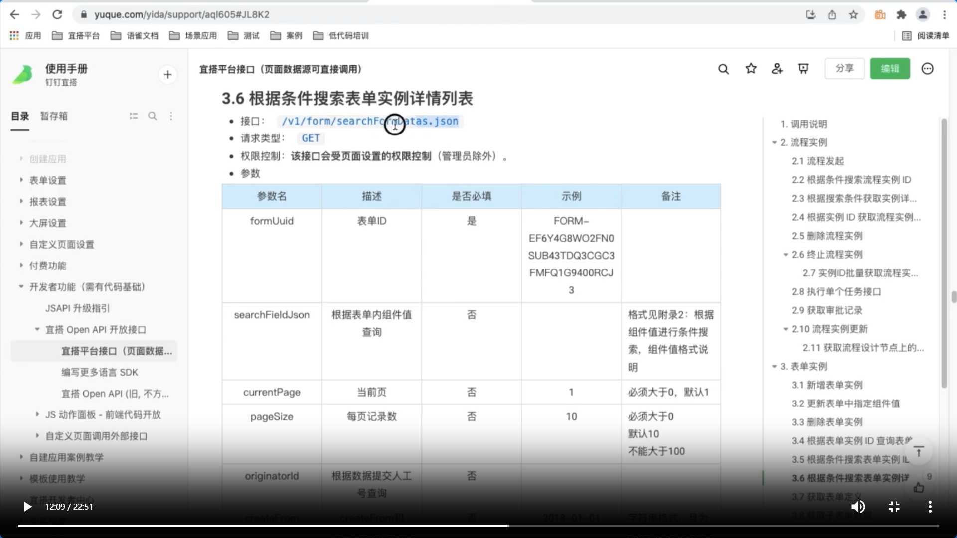The height and width of the screenshot is (538, 957).
Task: Open the presentation mode icon
Action: click(803, 69)
